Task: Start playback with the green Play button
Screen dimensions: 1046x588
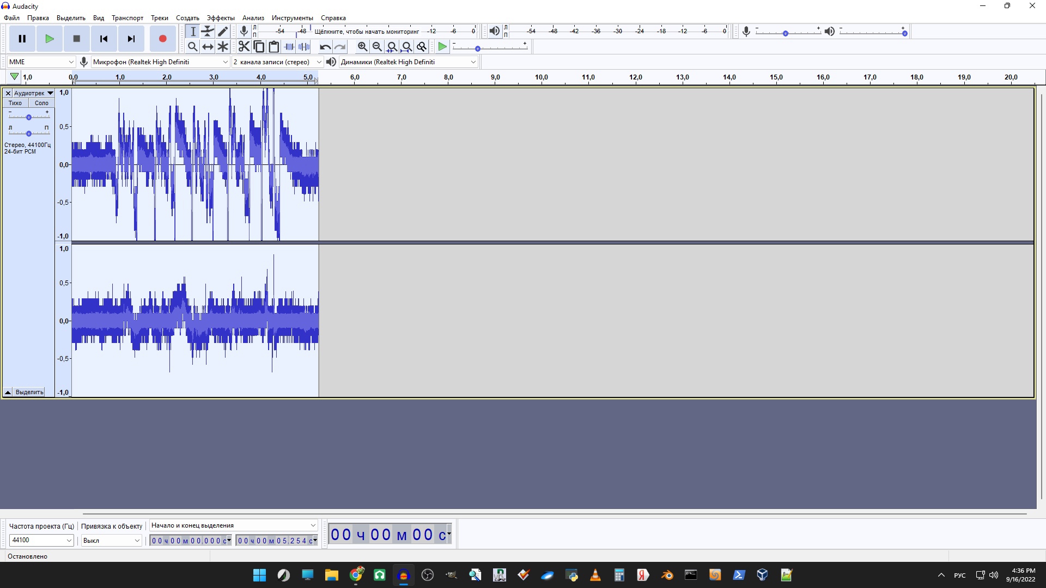Action: click(49, 39)
